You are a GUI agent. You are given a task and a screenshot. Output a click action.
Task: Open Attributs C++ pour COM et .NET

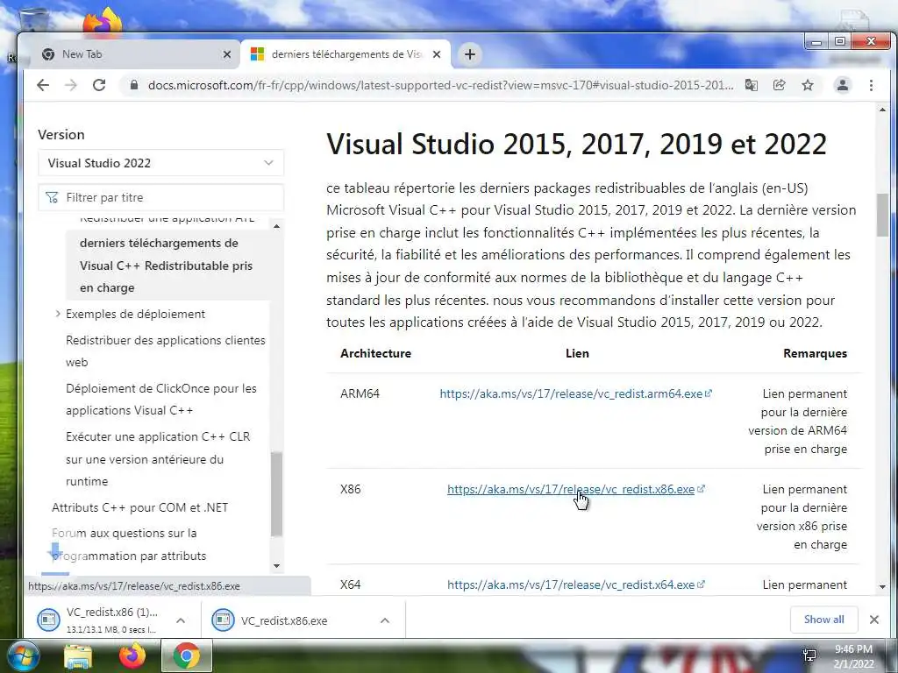(139, 507)
